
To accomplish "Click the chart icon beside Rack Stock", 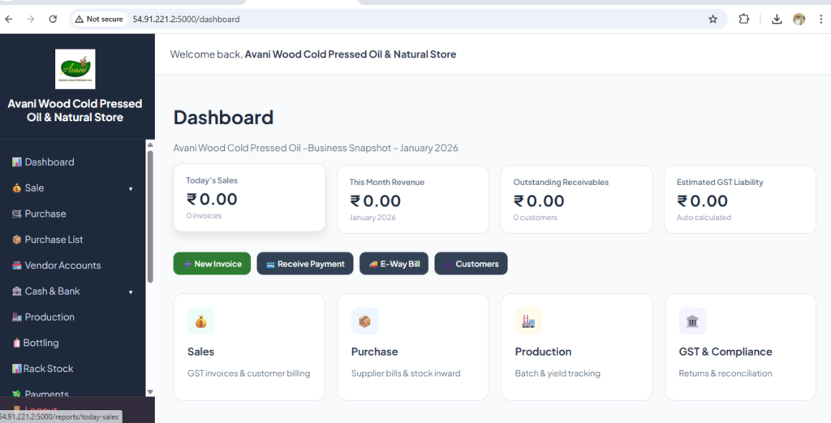I will tap(17, 369).
